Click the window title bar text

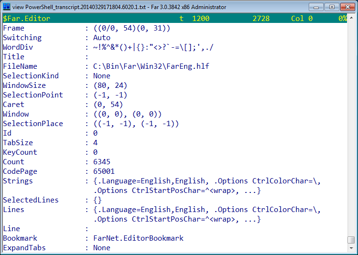pos(119,7)
